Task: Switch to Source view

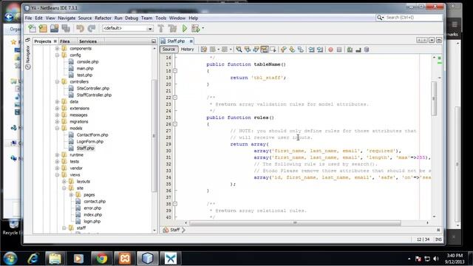Action: (x=169, y=50)
